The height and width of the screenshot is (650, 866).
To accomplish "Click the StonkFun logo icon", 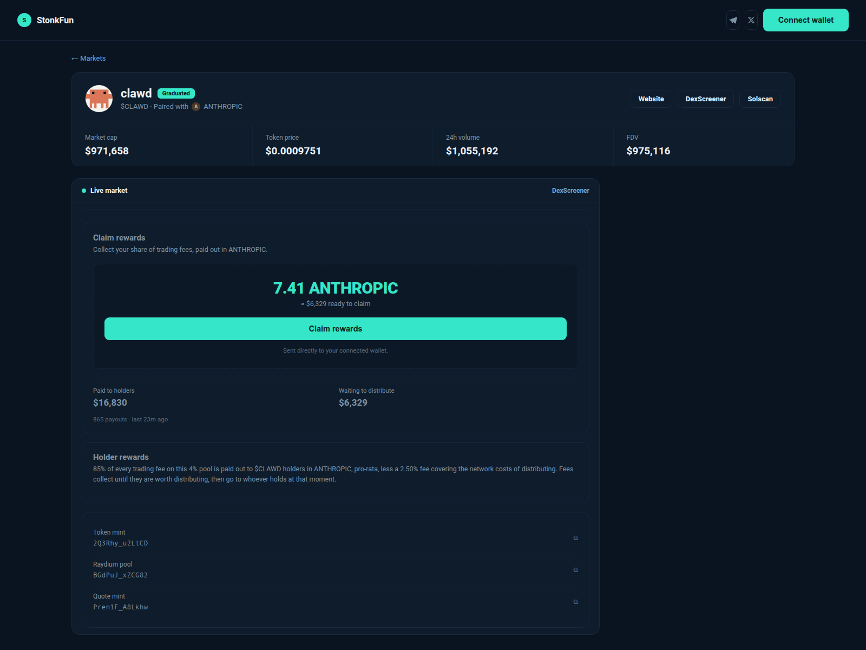I will pos(24,20).
